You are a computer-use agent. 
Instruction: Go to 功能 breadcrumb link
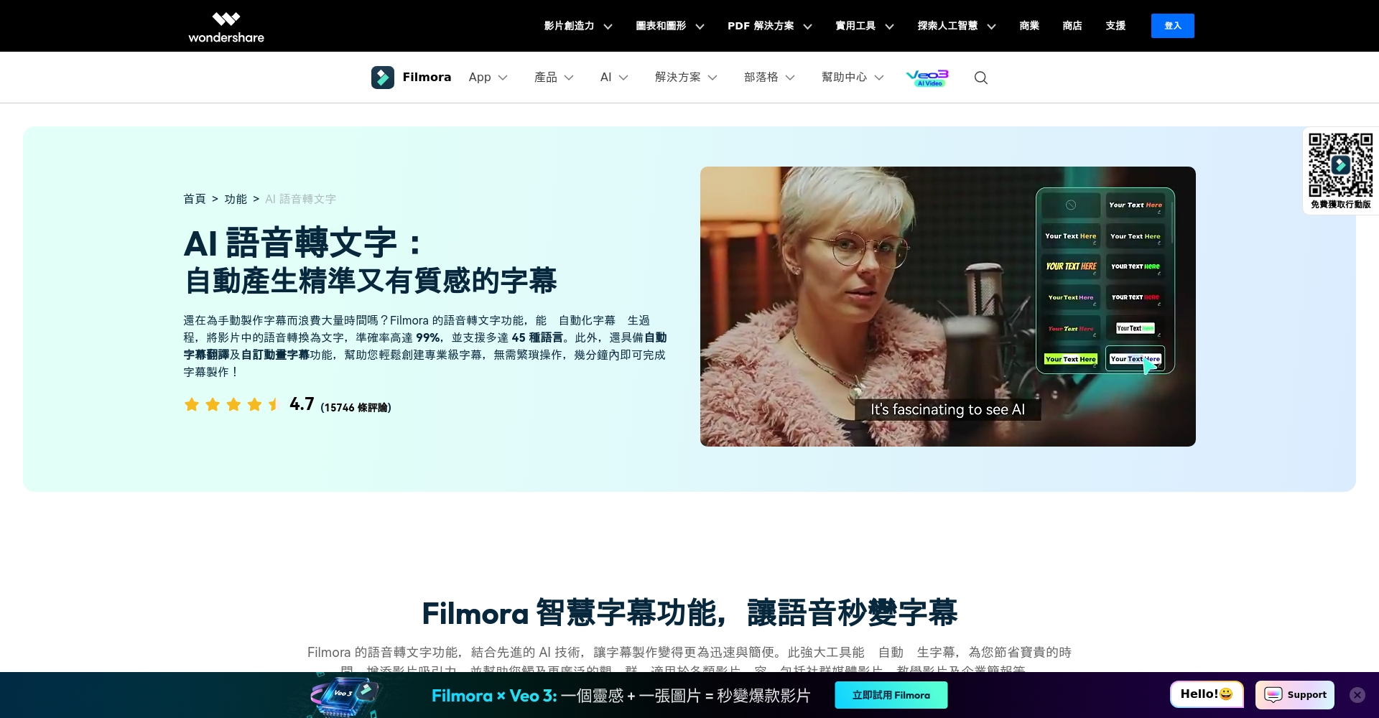point(236,199)
